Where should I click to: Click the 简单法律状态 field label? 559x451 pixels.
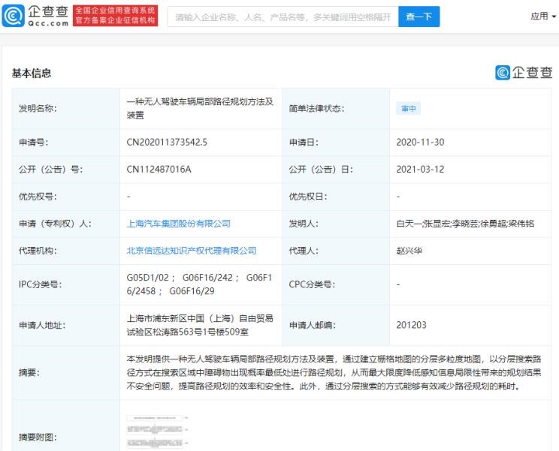coord(316,108)
